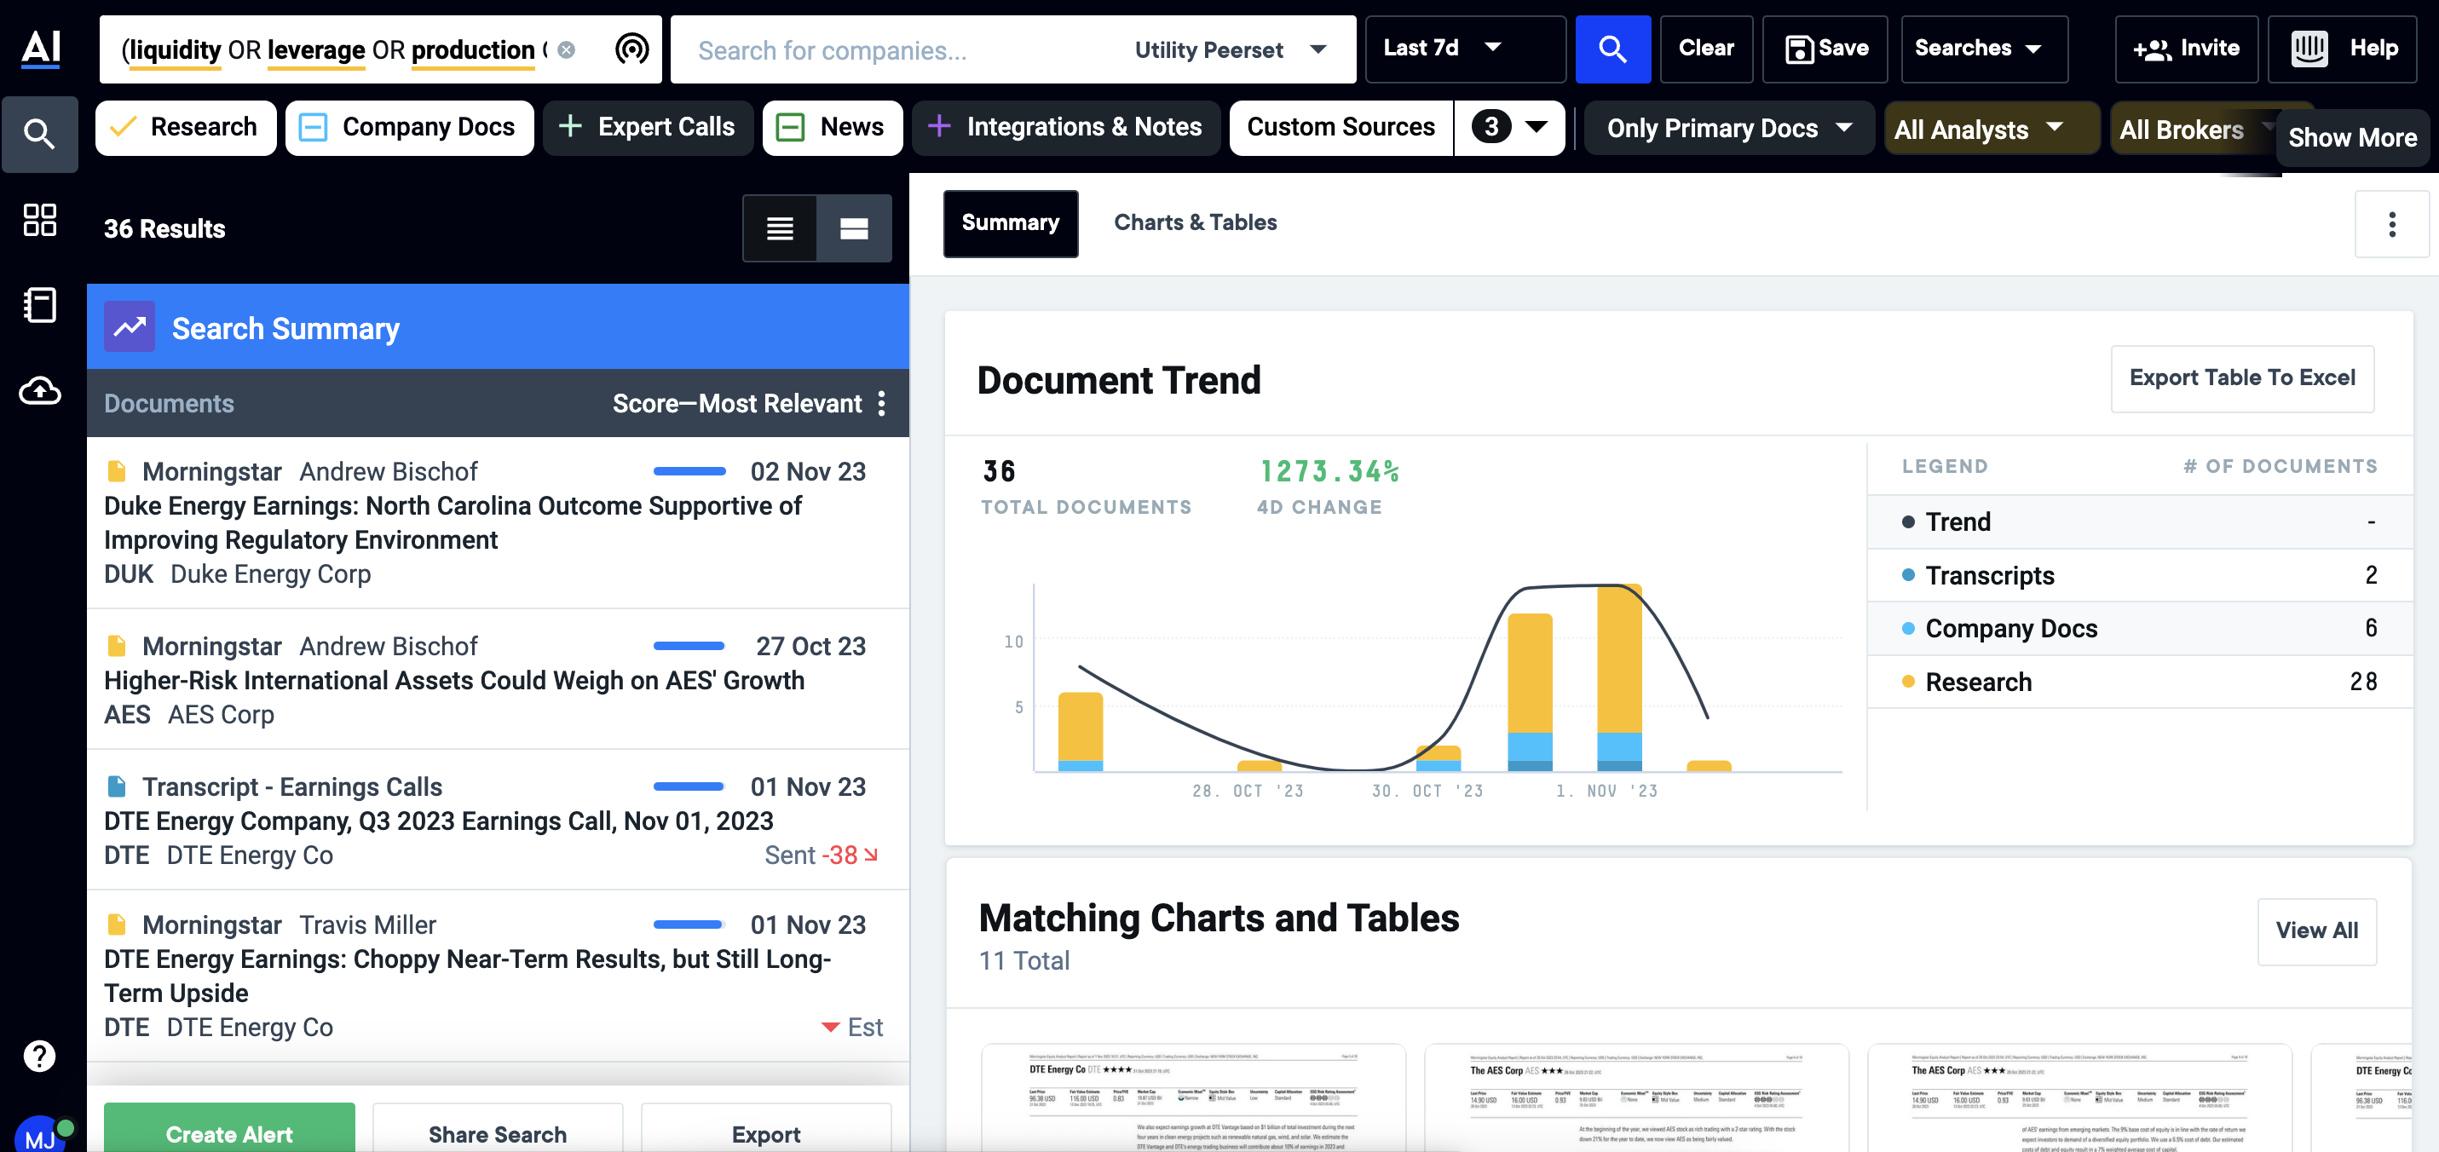Screen dimensions: 2439x1152
Task: Open the Help button
Action: coord(2344,49)
